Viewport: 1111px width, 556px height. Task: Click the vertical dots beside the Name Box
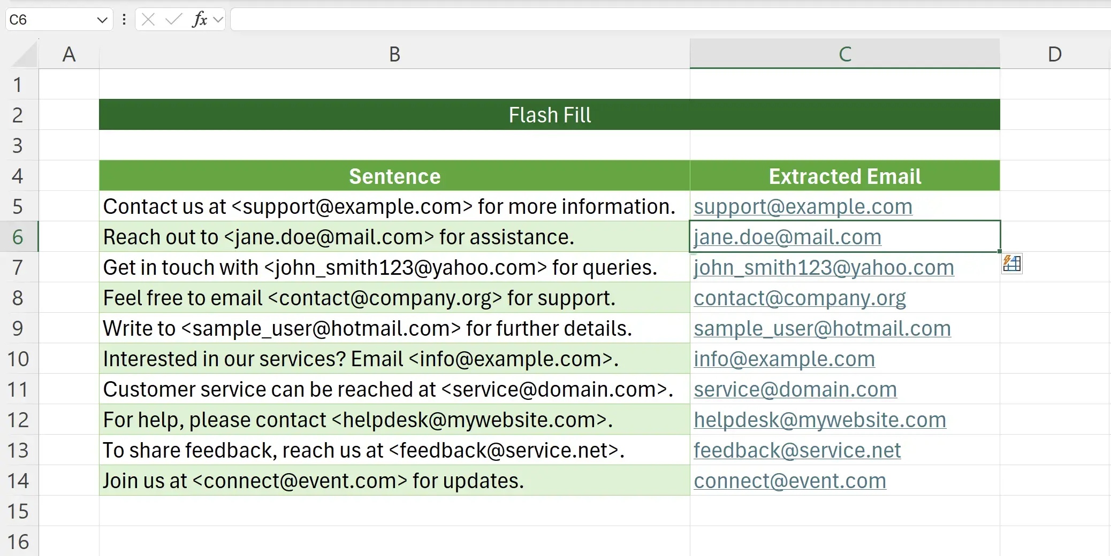124,19
